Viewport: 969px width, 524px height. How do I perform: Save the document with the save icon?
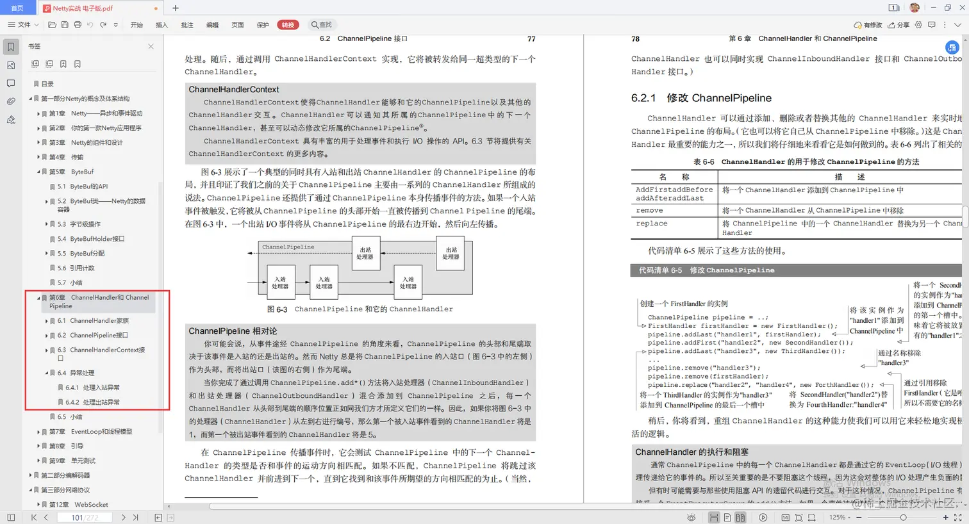(x=65, y=24)
